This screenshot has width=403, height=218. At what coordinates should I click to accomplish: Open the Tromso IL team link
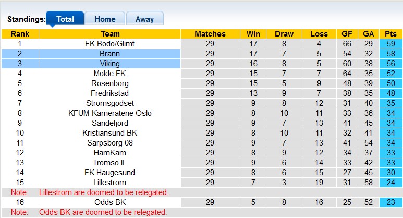pyautogui.click(x=109, y=163)
